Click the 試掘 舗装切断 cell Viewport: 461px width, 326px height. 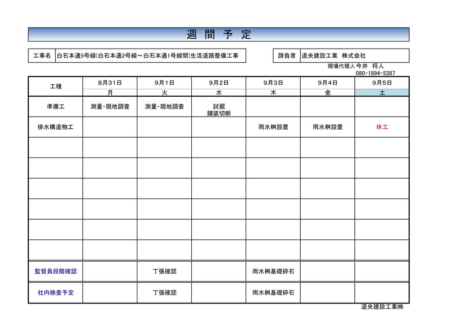(x=219, y=110)
